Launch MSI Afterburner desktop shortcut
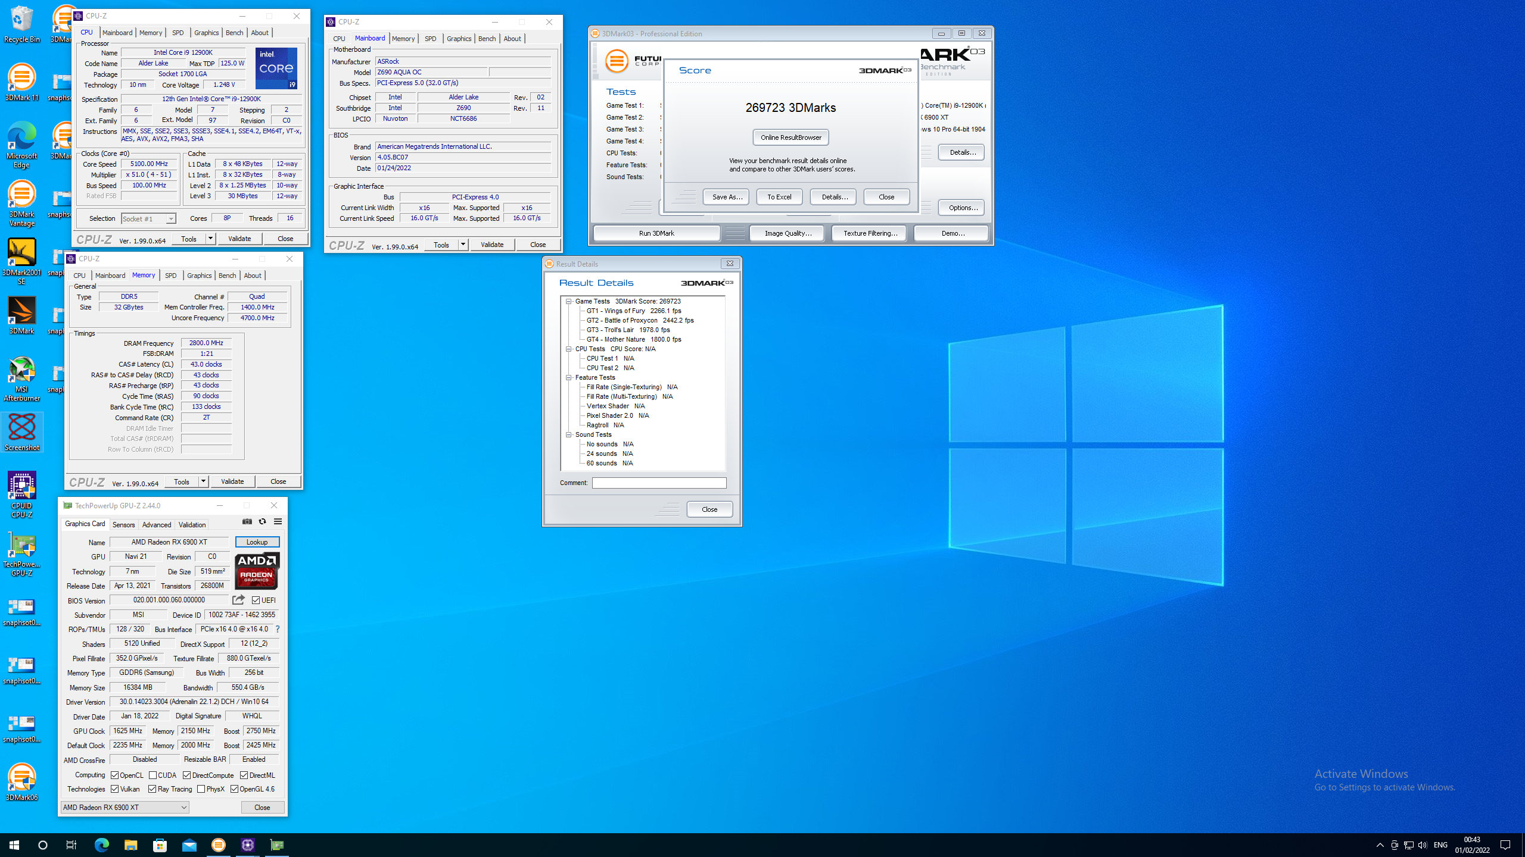Image resolution: width=1525 pixels, height=857 pixels. tap(21, 379)
